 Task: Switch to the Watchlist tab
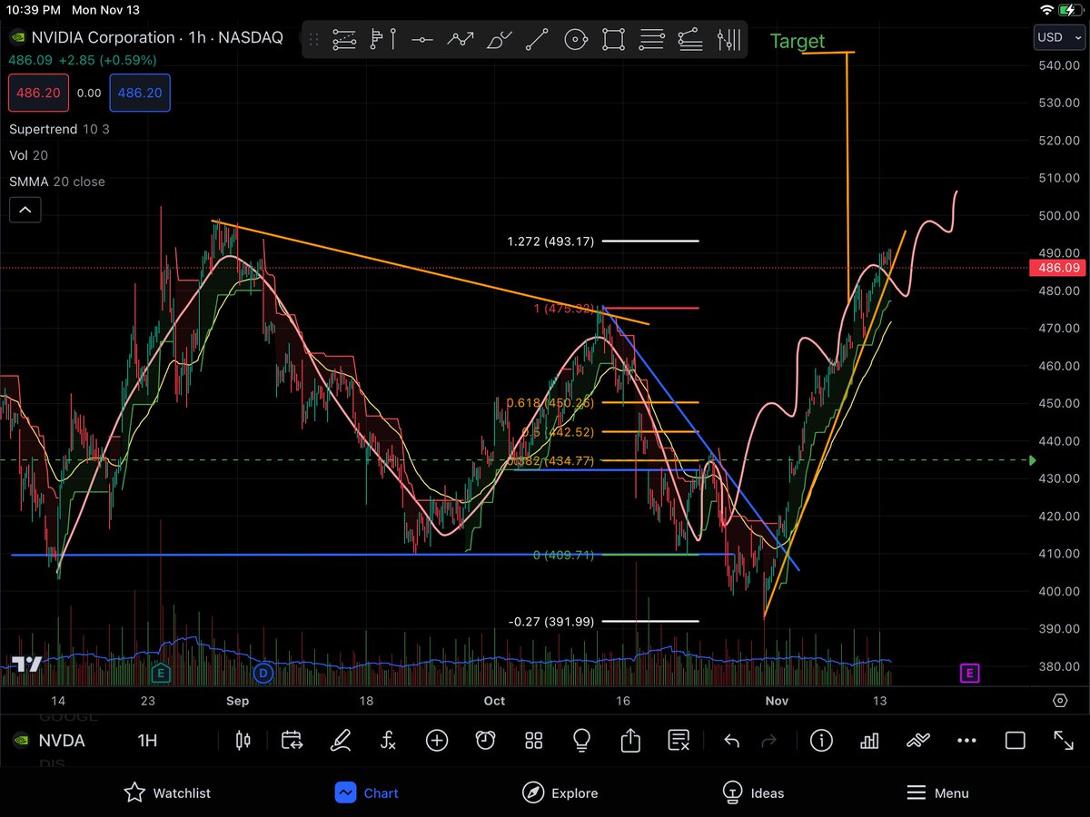[x=167, y=792]
